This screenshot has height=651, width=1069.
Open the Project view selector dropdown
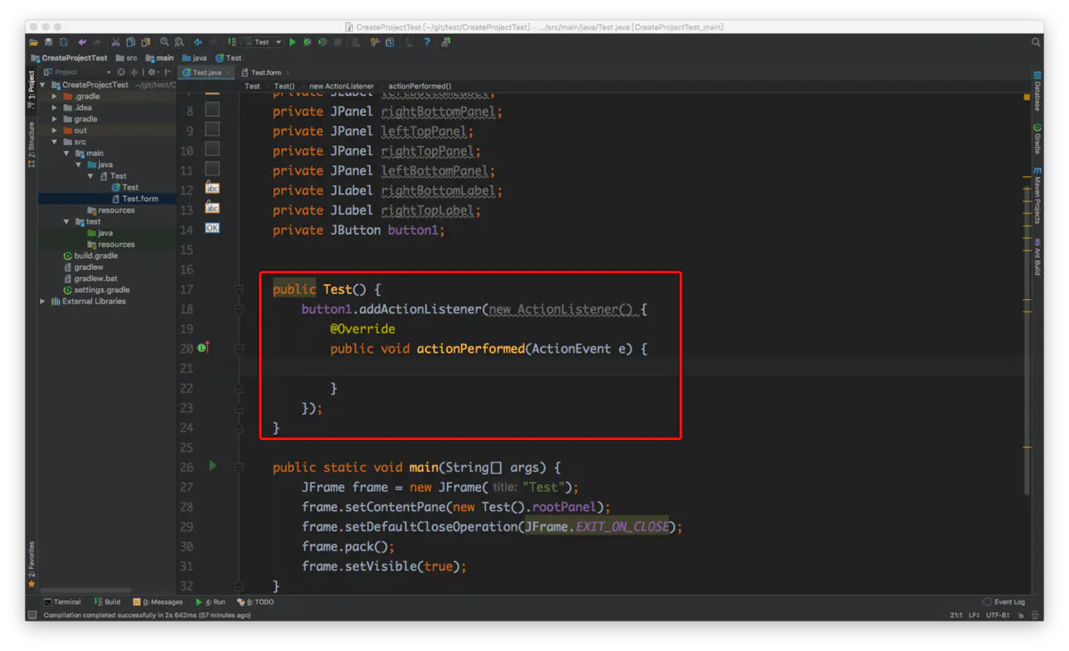78,72
